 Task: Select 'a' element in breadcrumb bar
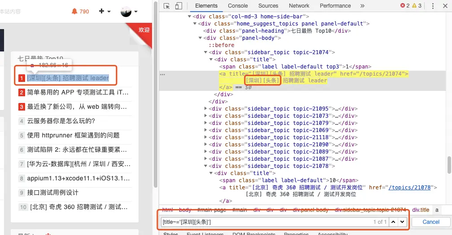437,210
